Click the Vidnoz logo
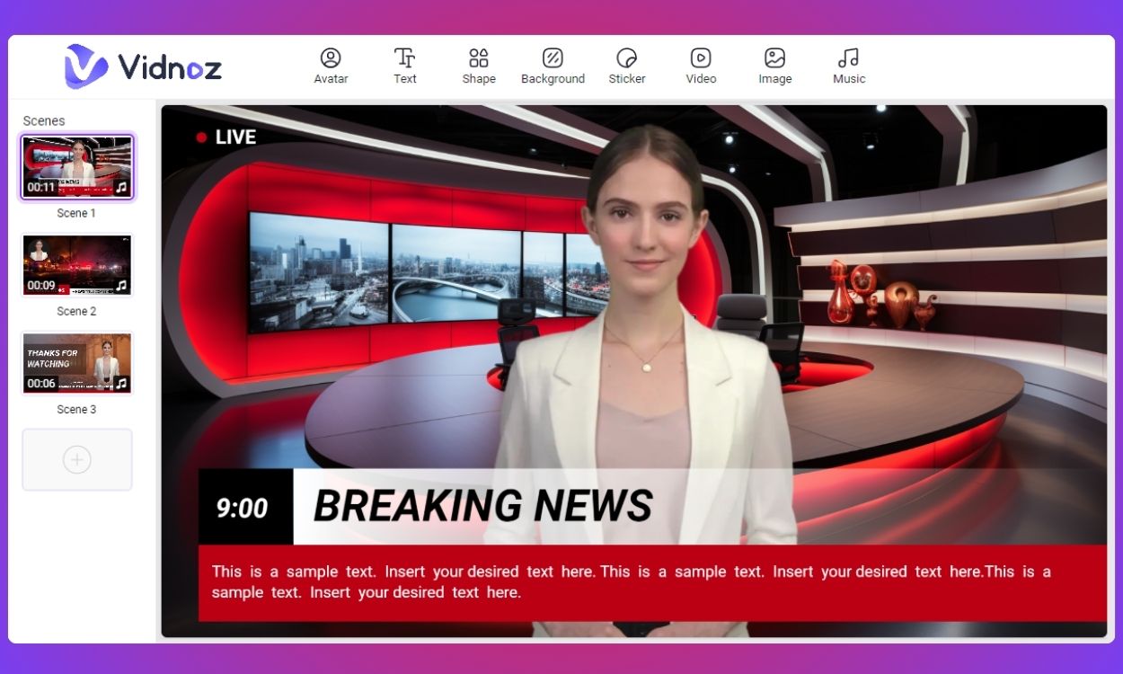The image size is (1123, 674). click(144, 66)
